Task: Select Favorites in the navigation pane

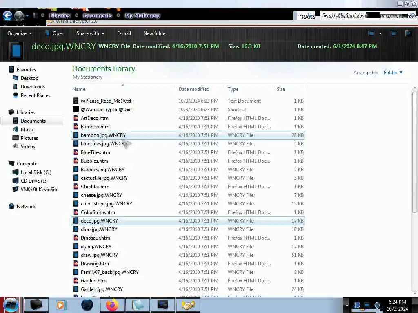Action: (26, 69)
